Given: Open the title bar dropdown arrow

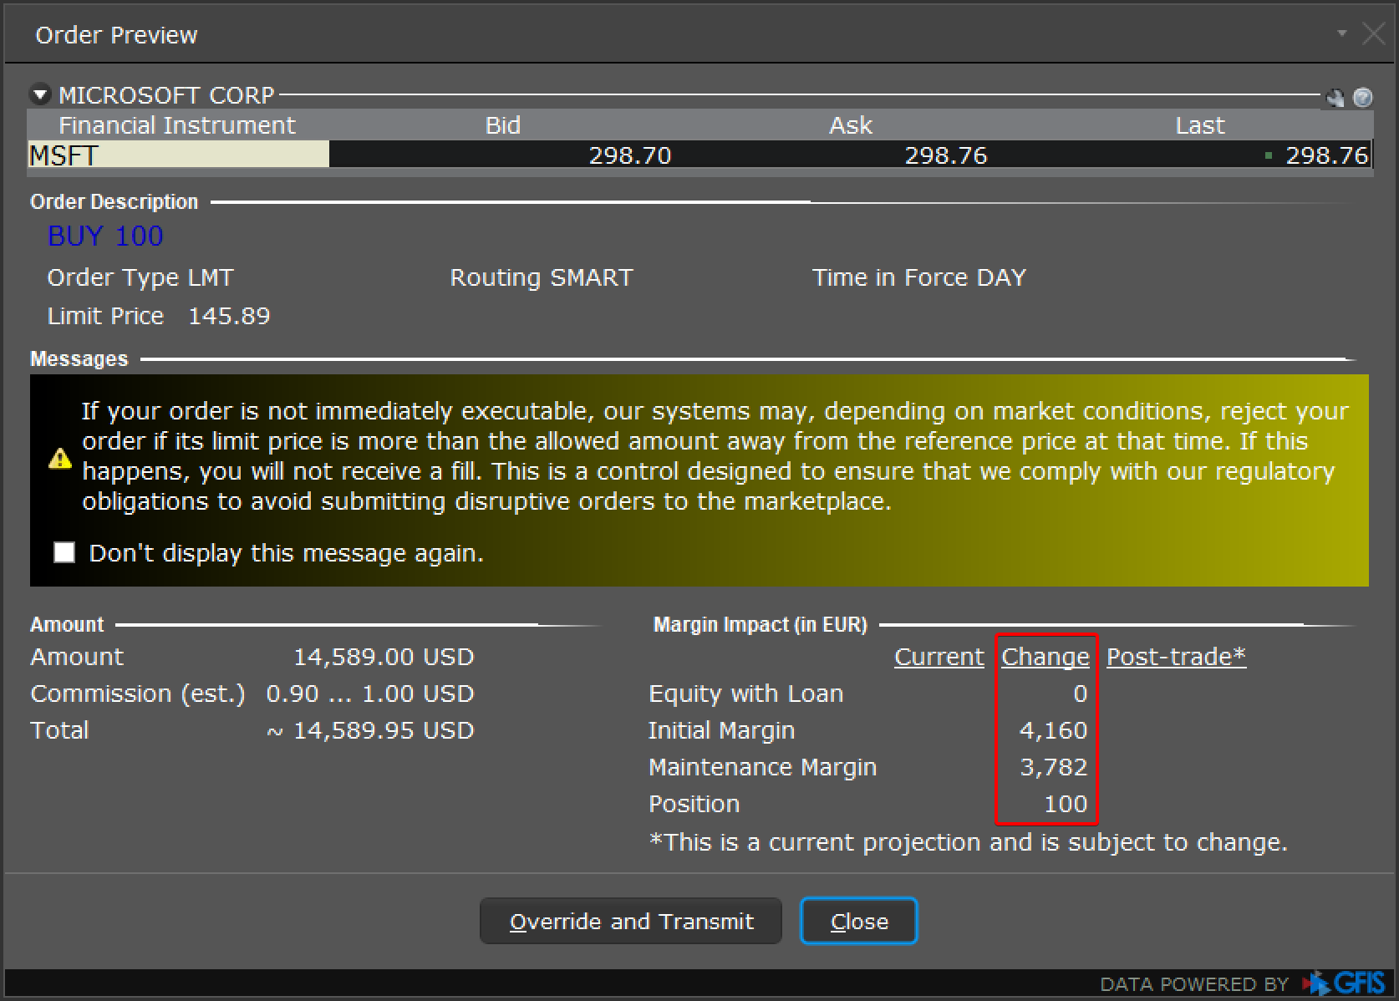Looking at the screenshot, I should click(x=1342, y=33).
